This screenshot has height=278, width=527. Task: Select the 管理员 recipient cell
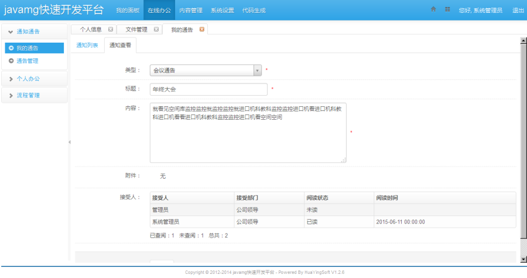(192, 210)
